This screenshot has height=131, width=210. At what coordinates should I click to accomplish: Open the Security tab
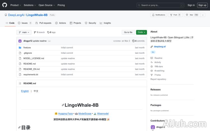pos(90,23)
